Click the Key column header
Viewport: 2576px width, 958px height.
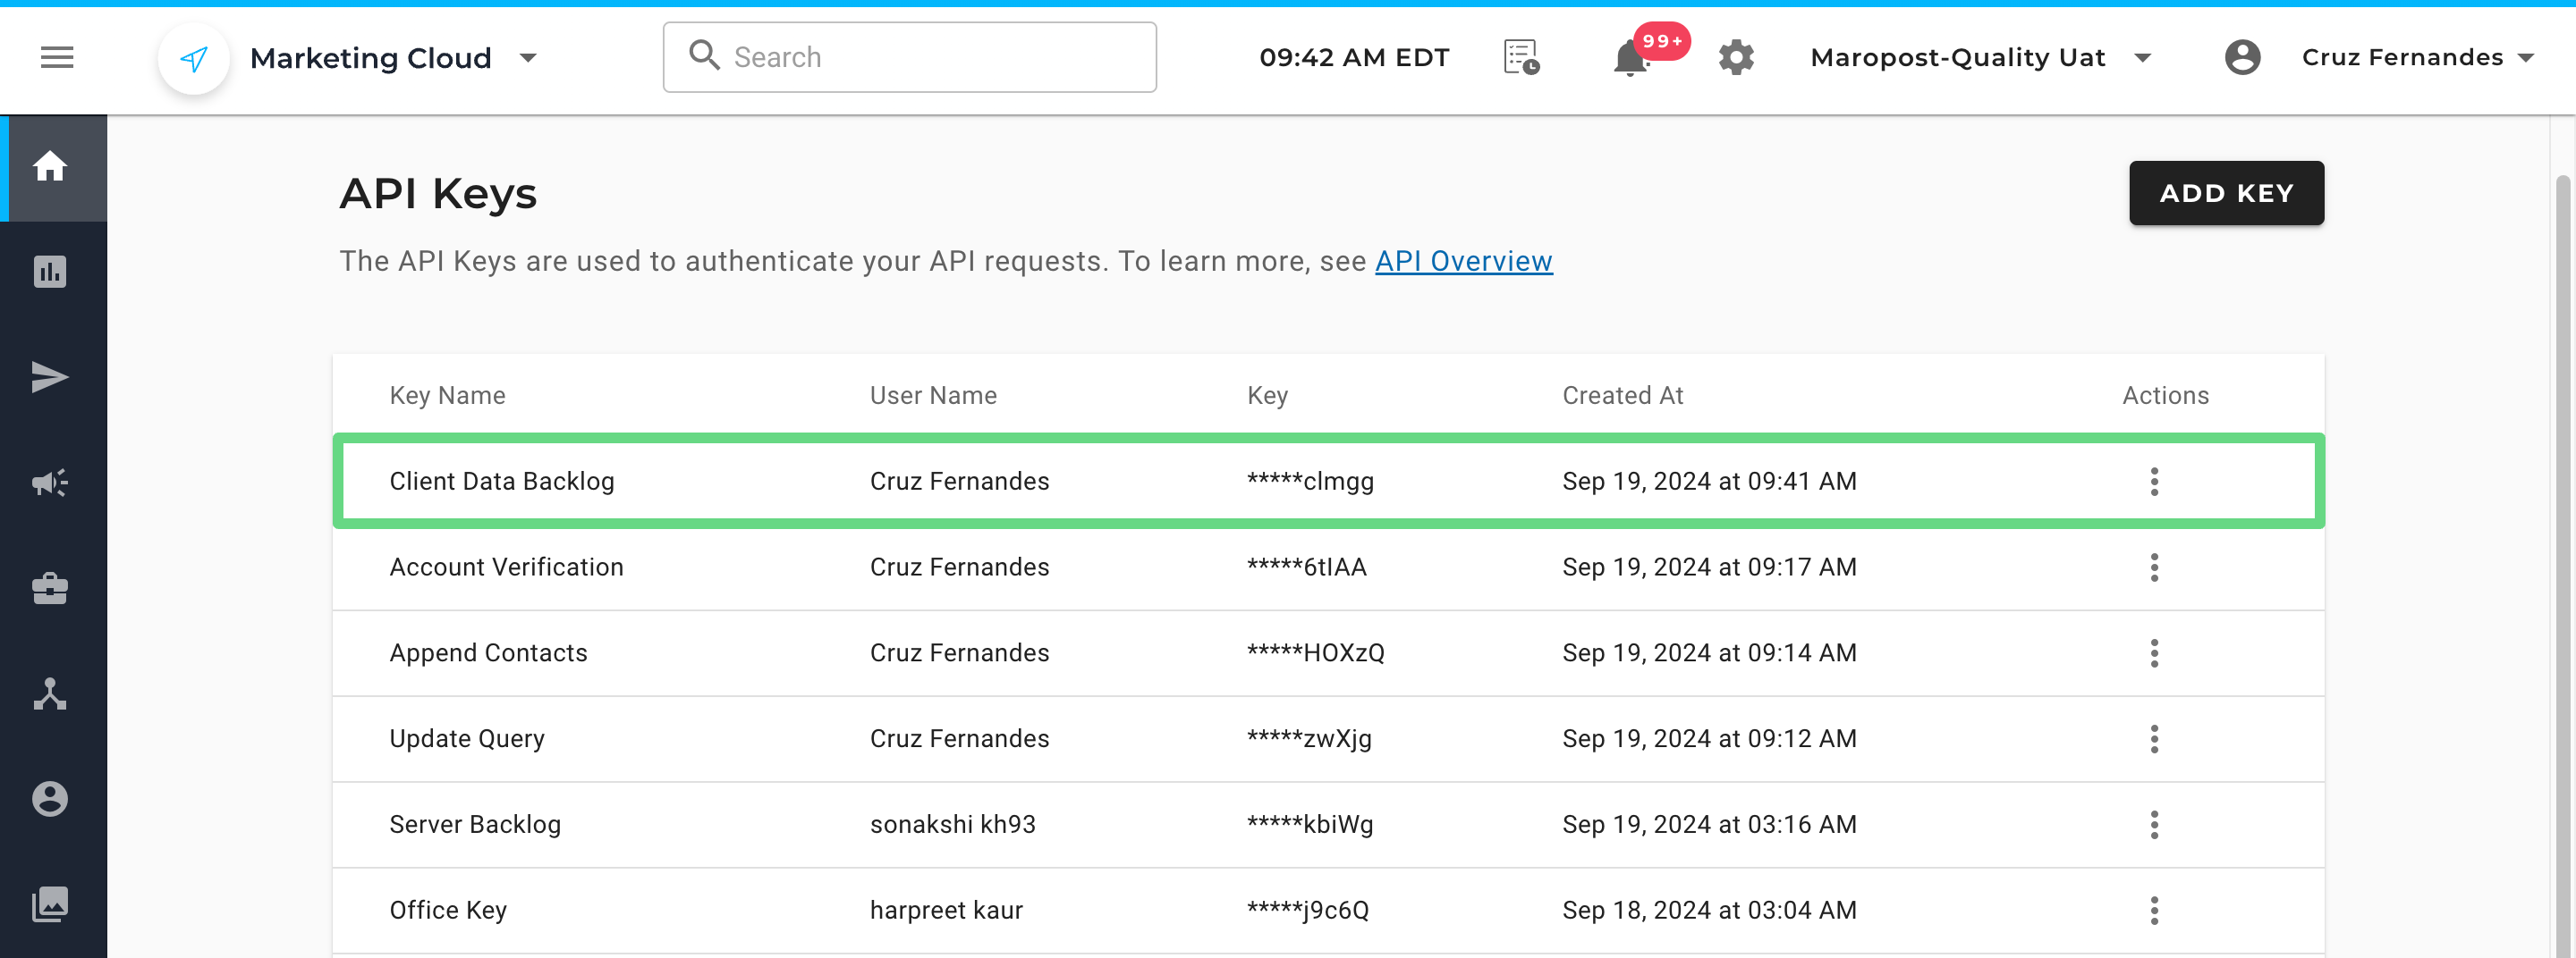click(x=1267, y=396)
